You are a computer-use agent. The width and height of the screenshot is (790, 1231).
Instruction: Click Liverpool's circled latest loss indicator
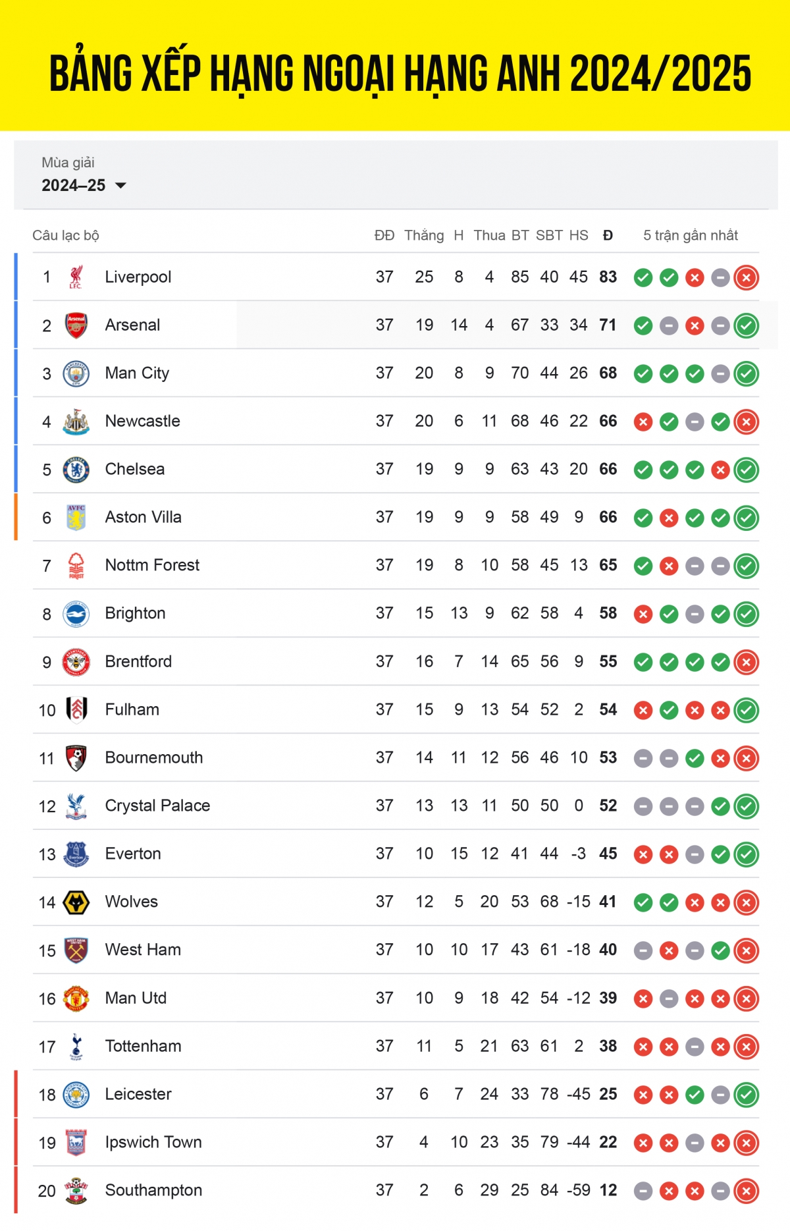(747, 278)
